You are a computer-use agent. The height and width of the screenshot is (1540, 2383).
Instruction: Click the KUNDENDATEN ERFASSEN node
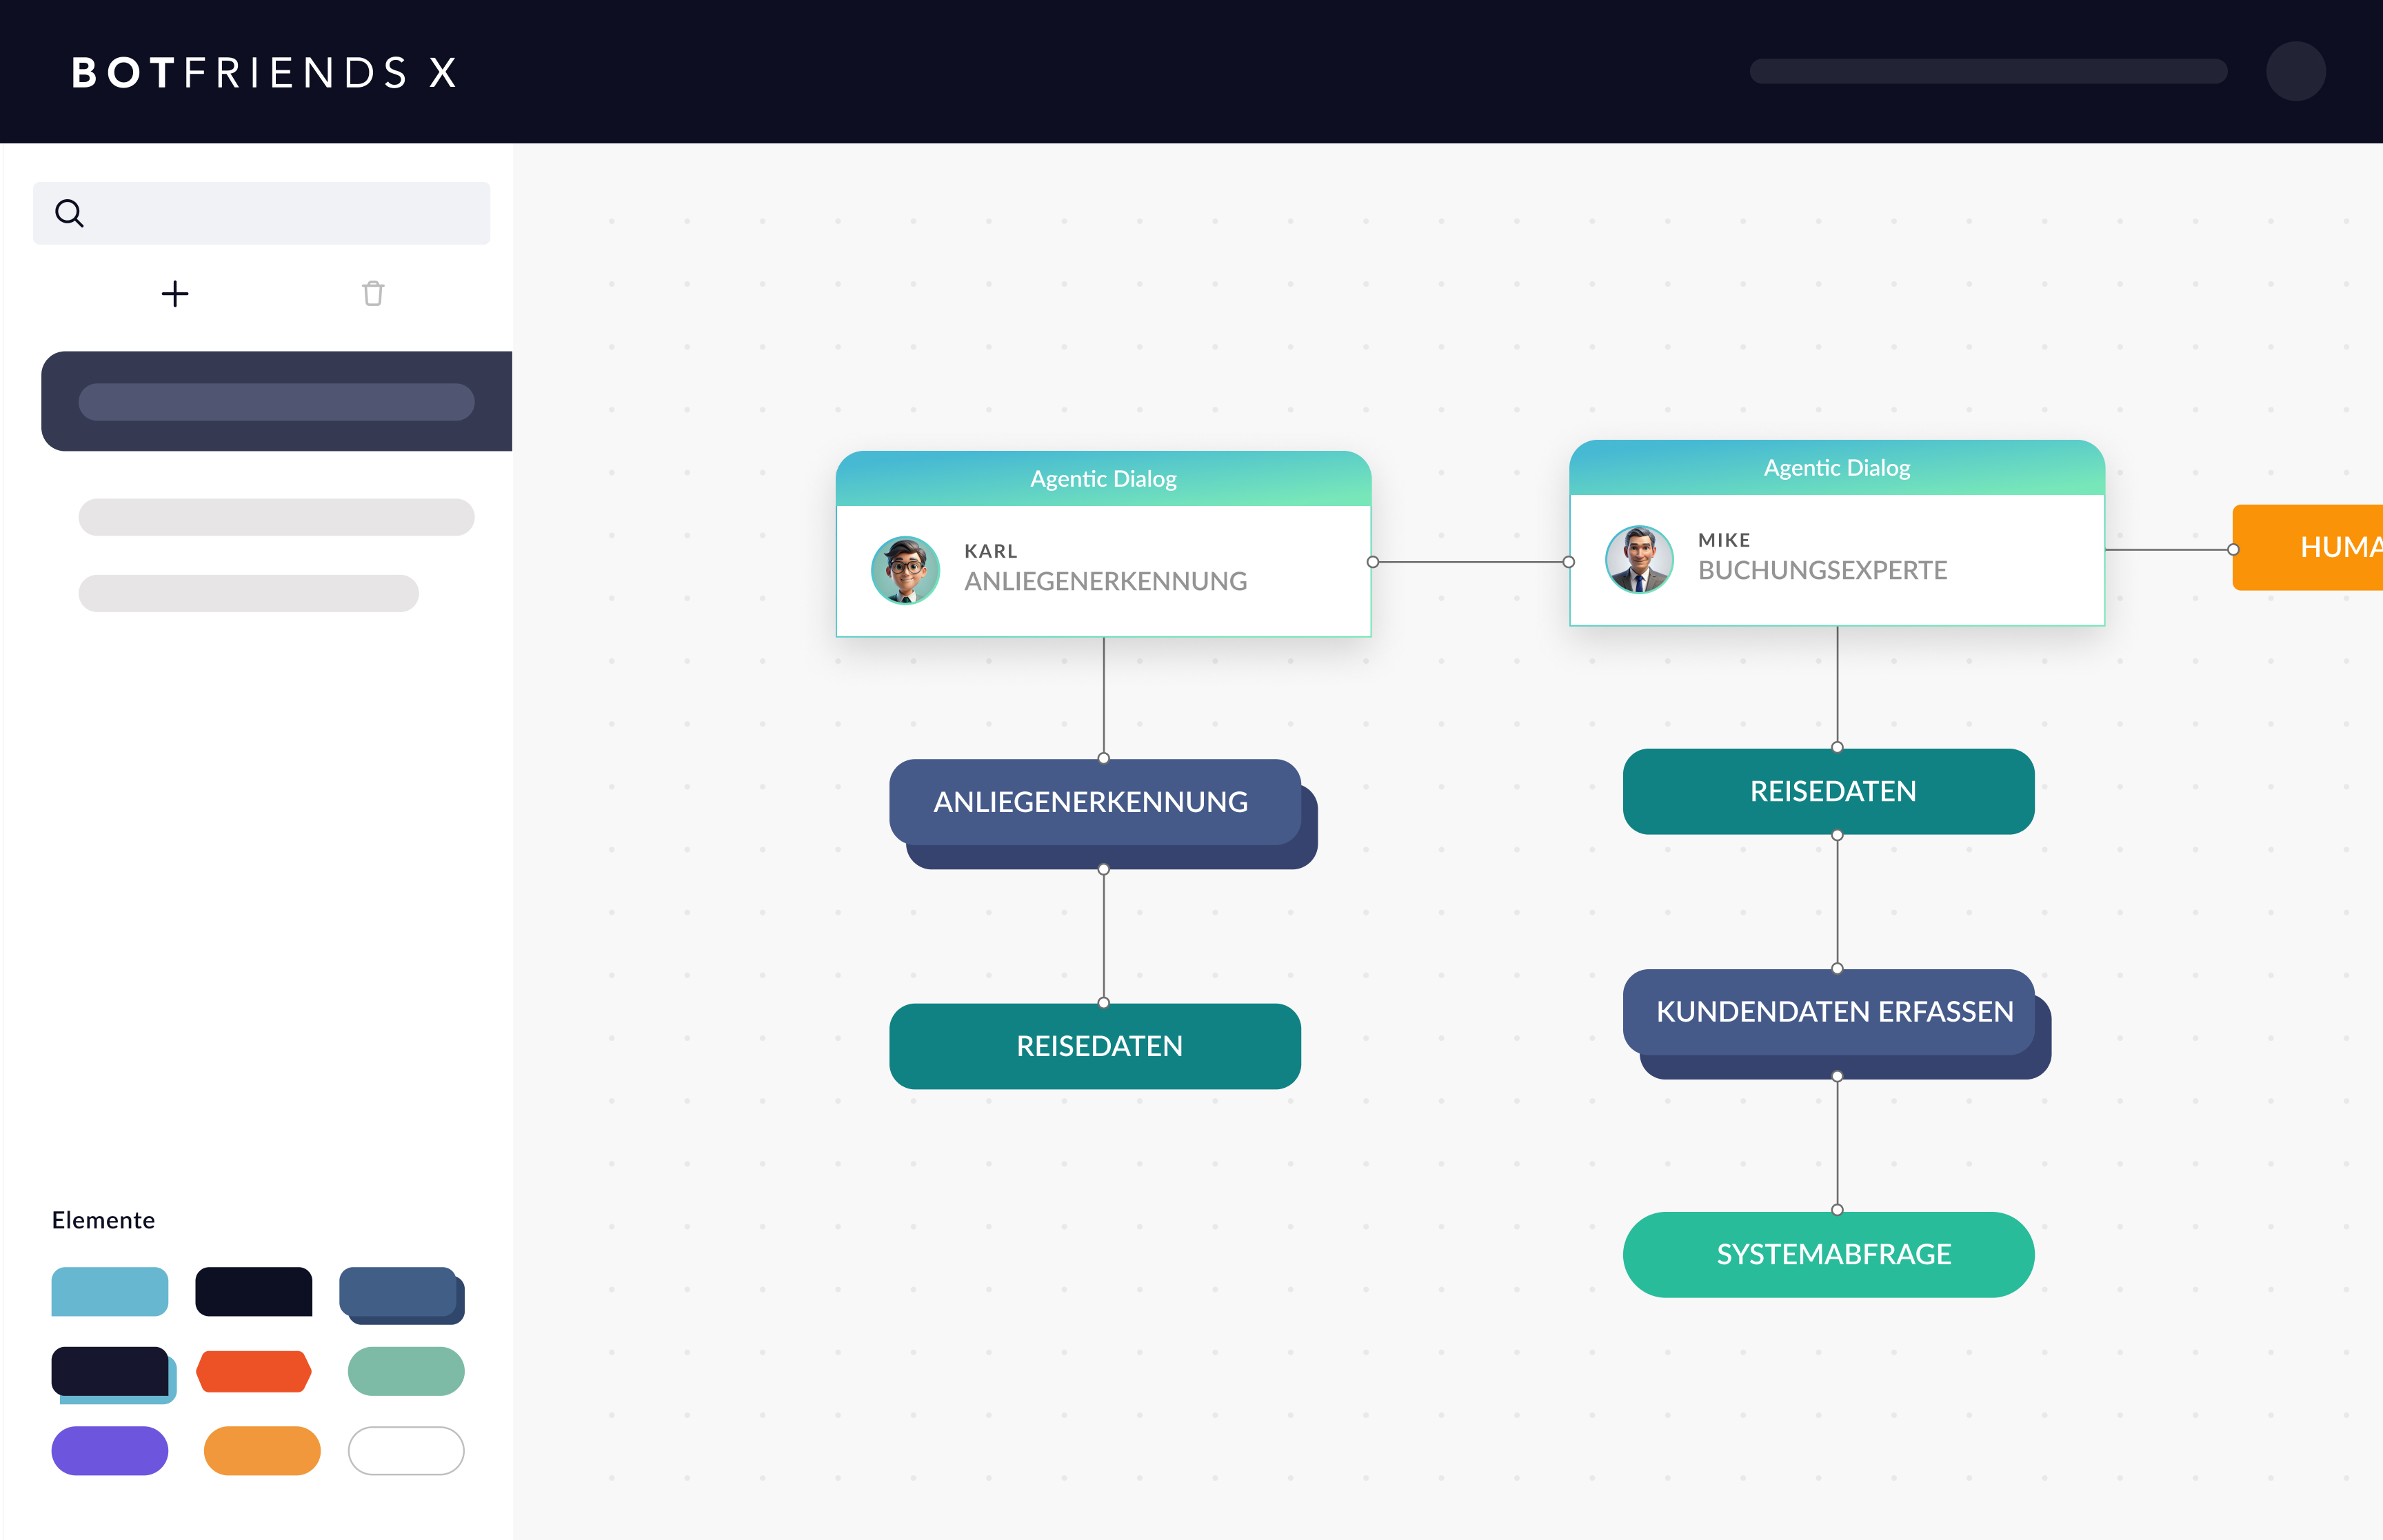[1834, 1012]
